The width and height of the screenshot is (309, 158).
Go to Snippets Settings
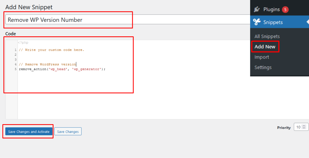tap(263, 67)
